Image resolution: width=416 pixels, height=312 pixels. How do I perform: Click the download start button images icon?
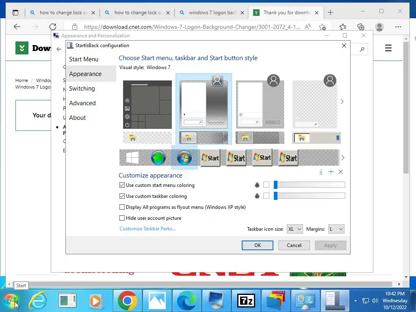tap(321, 172)
